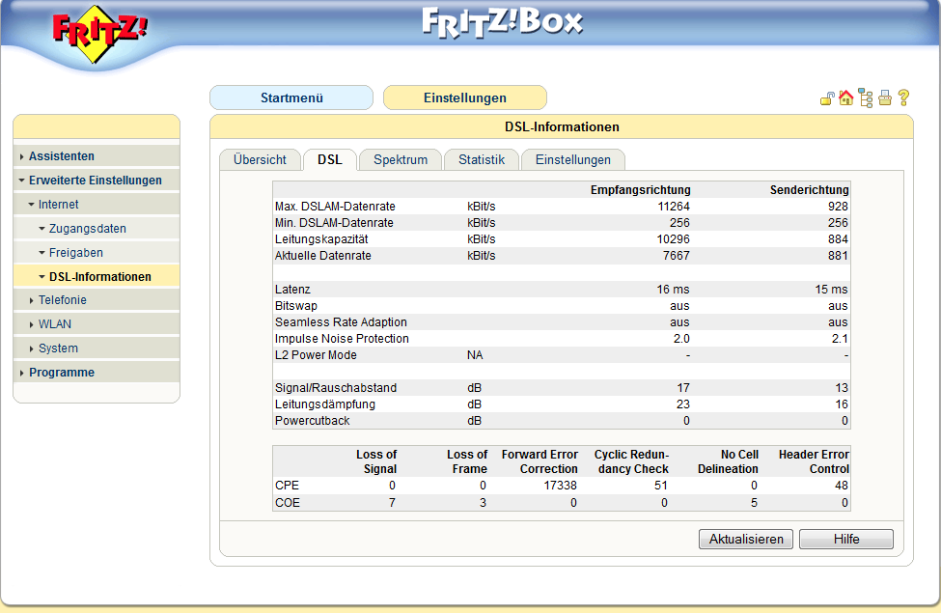This screenshot has height=613, width=941.
Task: Click the Leitungsdämpfung value 23
Action: [683, 404]
